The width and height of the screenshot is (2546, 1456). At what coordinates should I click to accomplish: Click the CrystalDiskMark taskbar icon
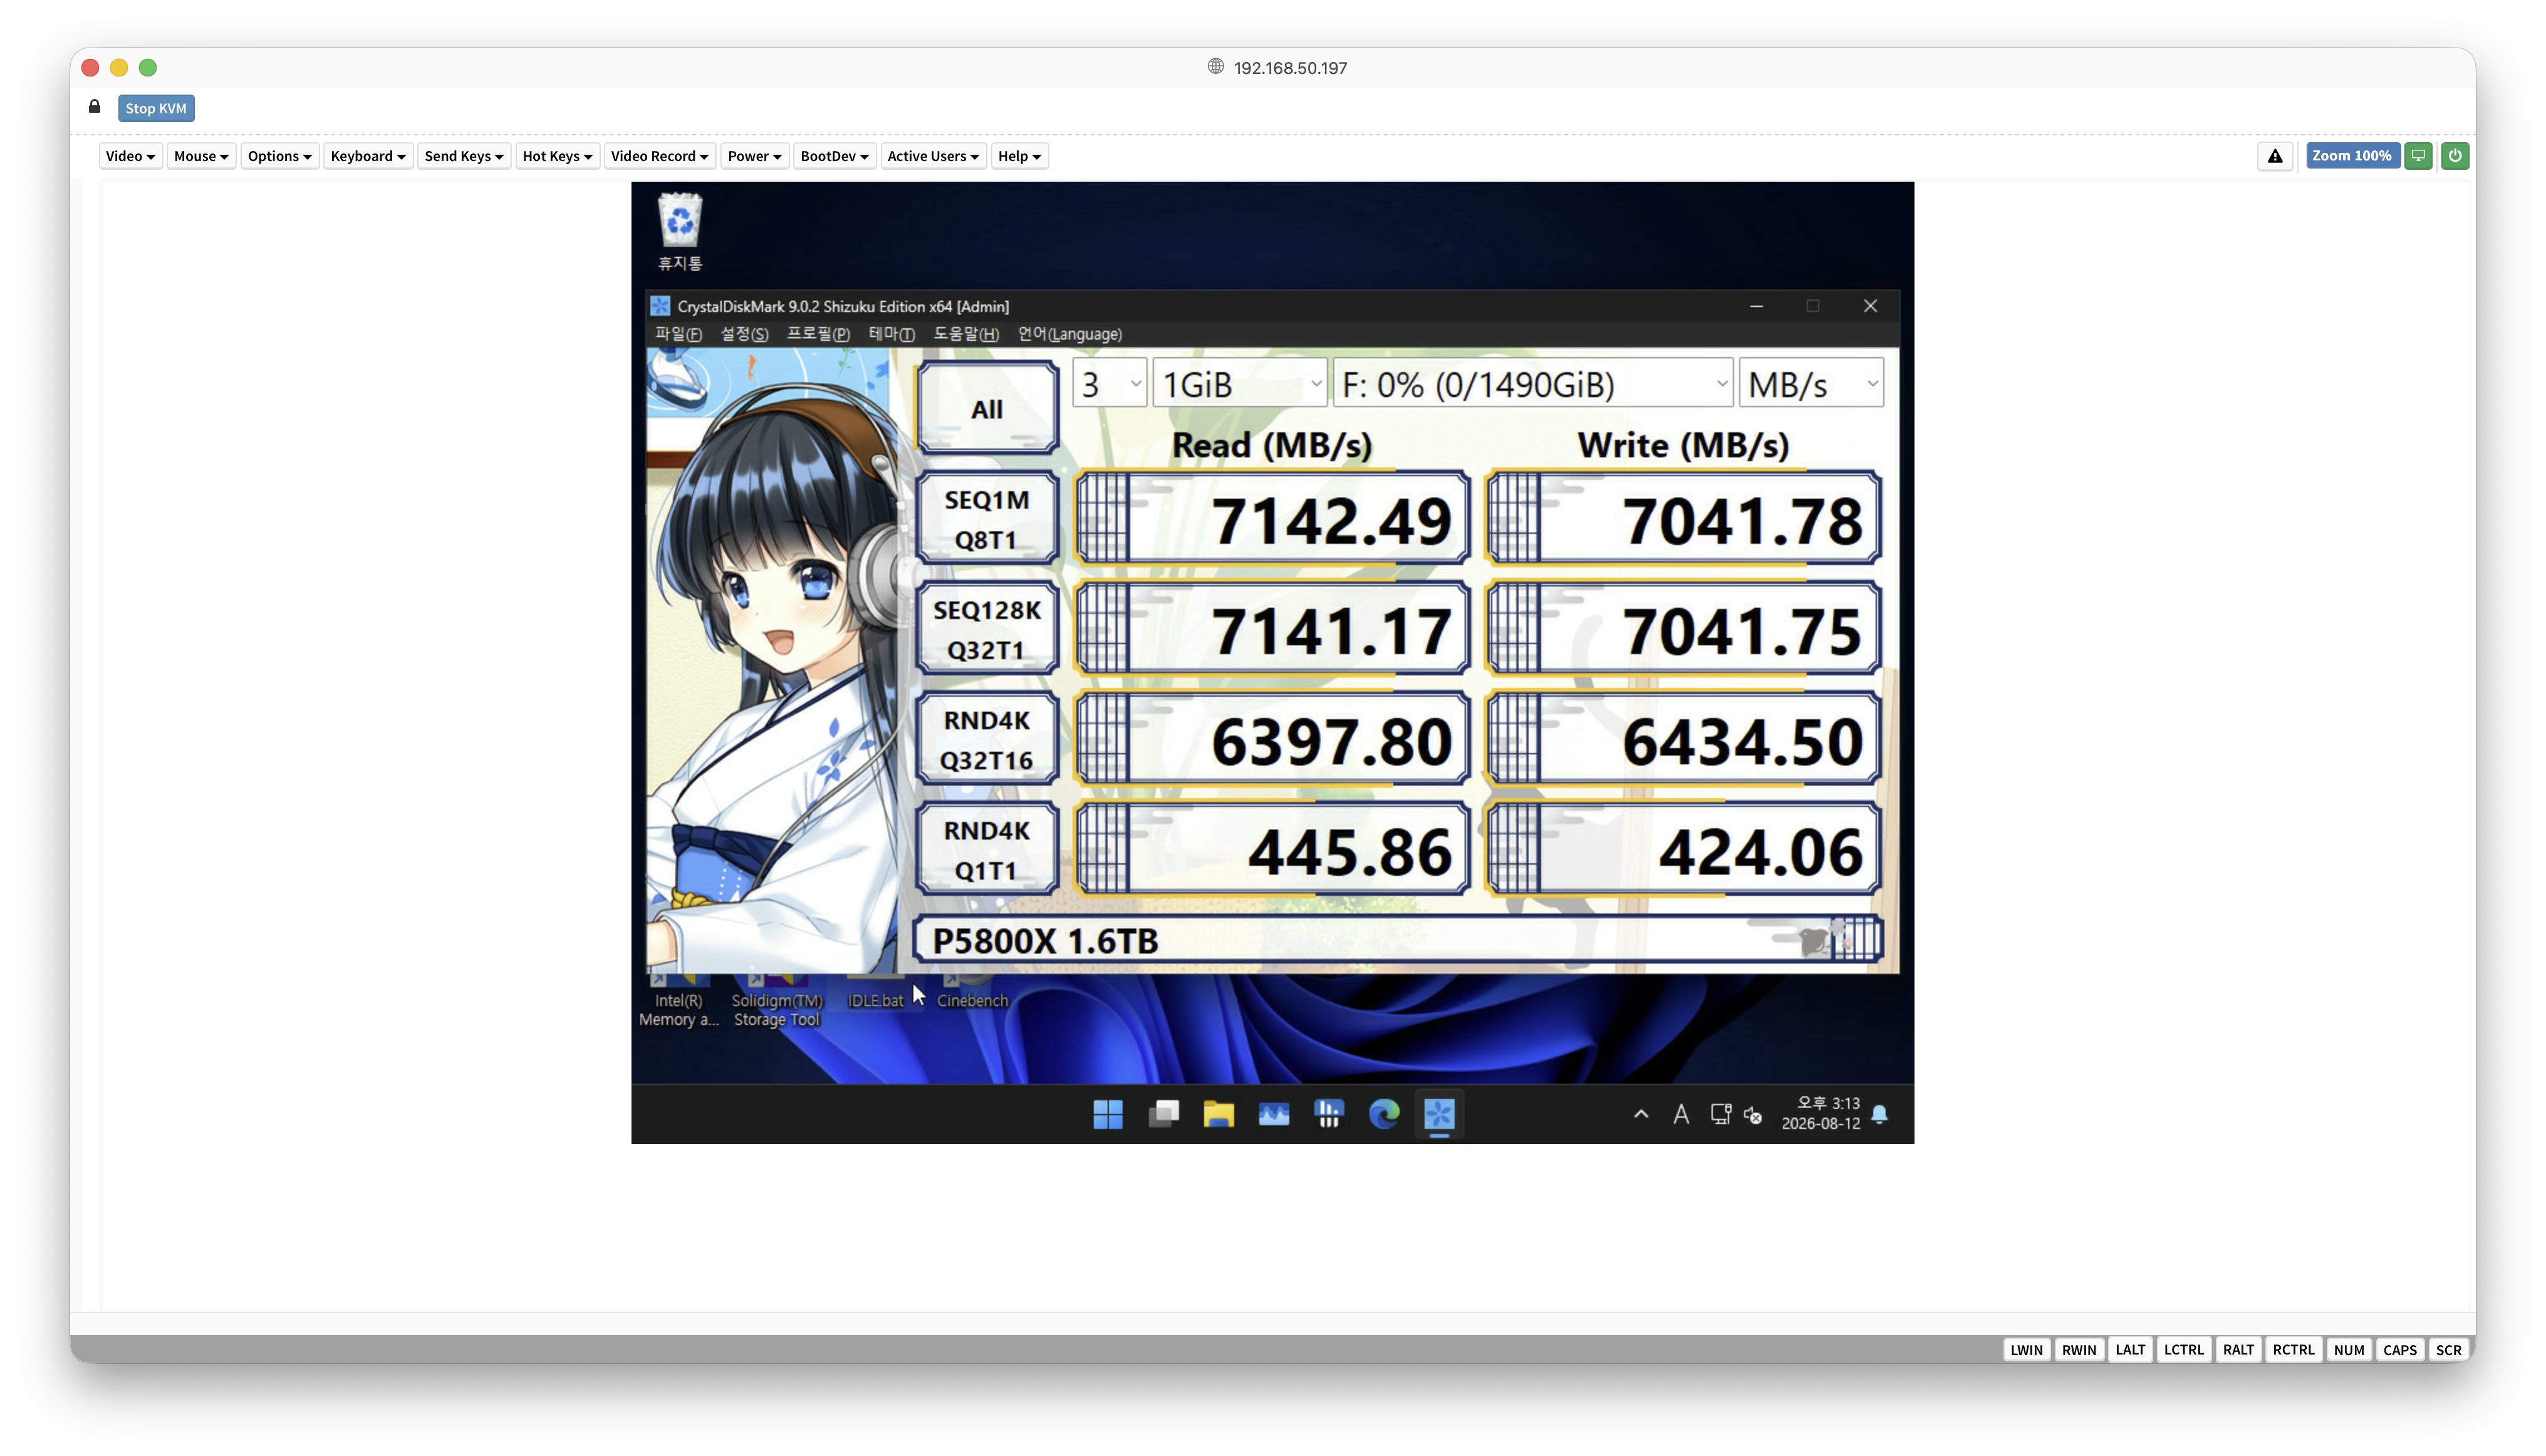point(1439,1114)
